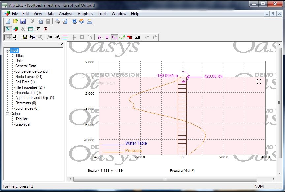Open the Graphics menu

85,14
